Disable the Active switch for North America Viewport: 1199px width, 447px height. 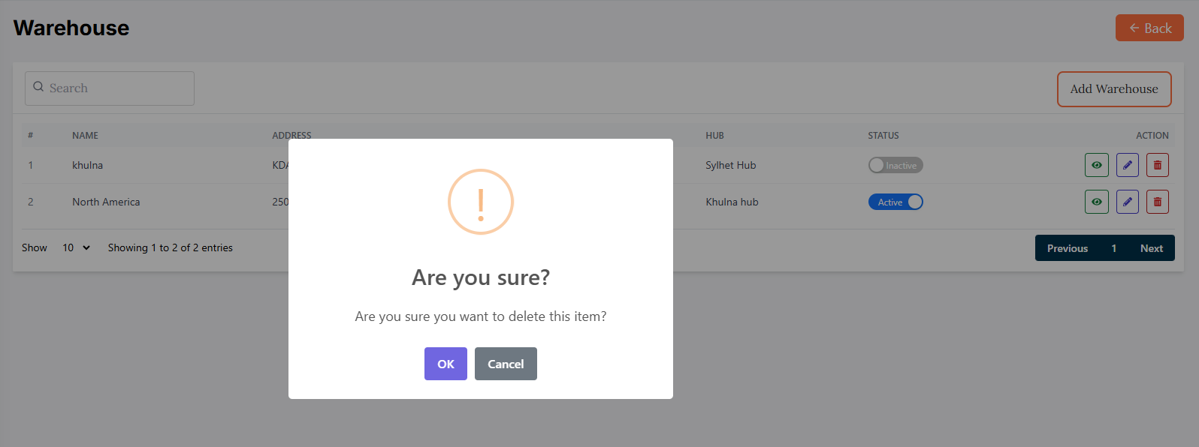[895, 202]
